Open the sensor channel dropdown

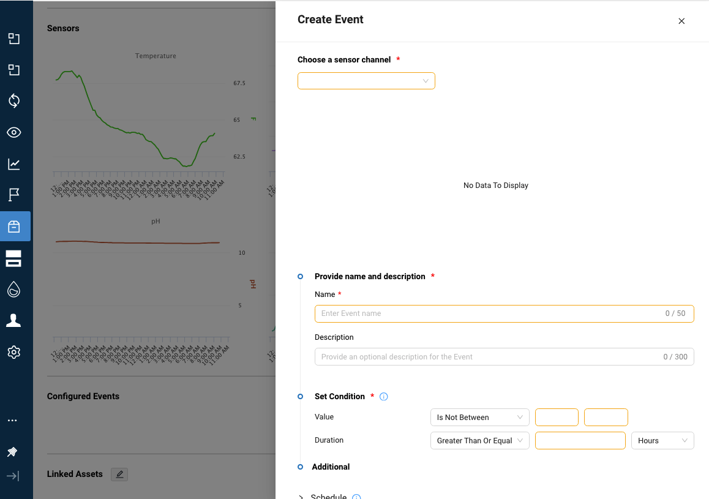(366, 80)
